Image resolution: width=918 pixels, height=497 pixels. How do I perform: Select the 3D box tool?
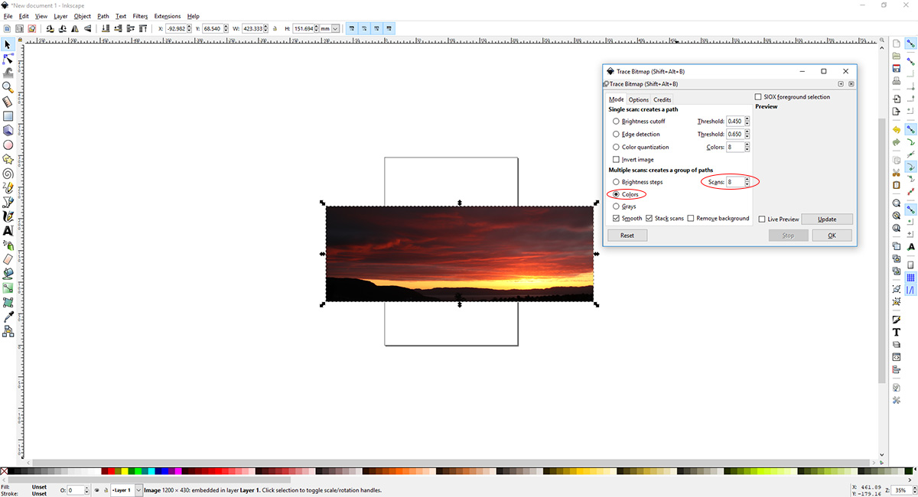pyautogui.click(x=8, y=131)
